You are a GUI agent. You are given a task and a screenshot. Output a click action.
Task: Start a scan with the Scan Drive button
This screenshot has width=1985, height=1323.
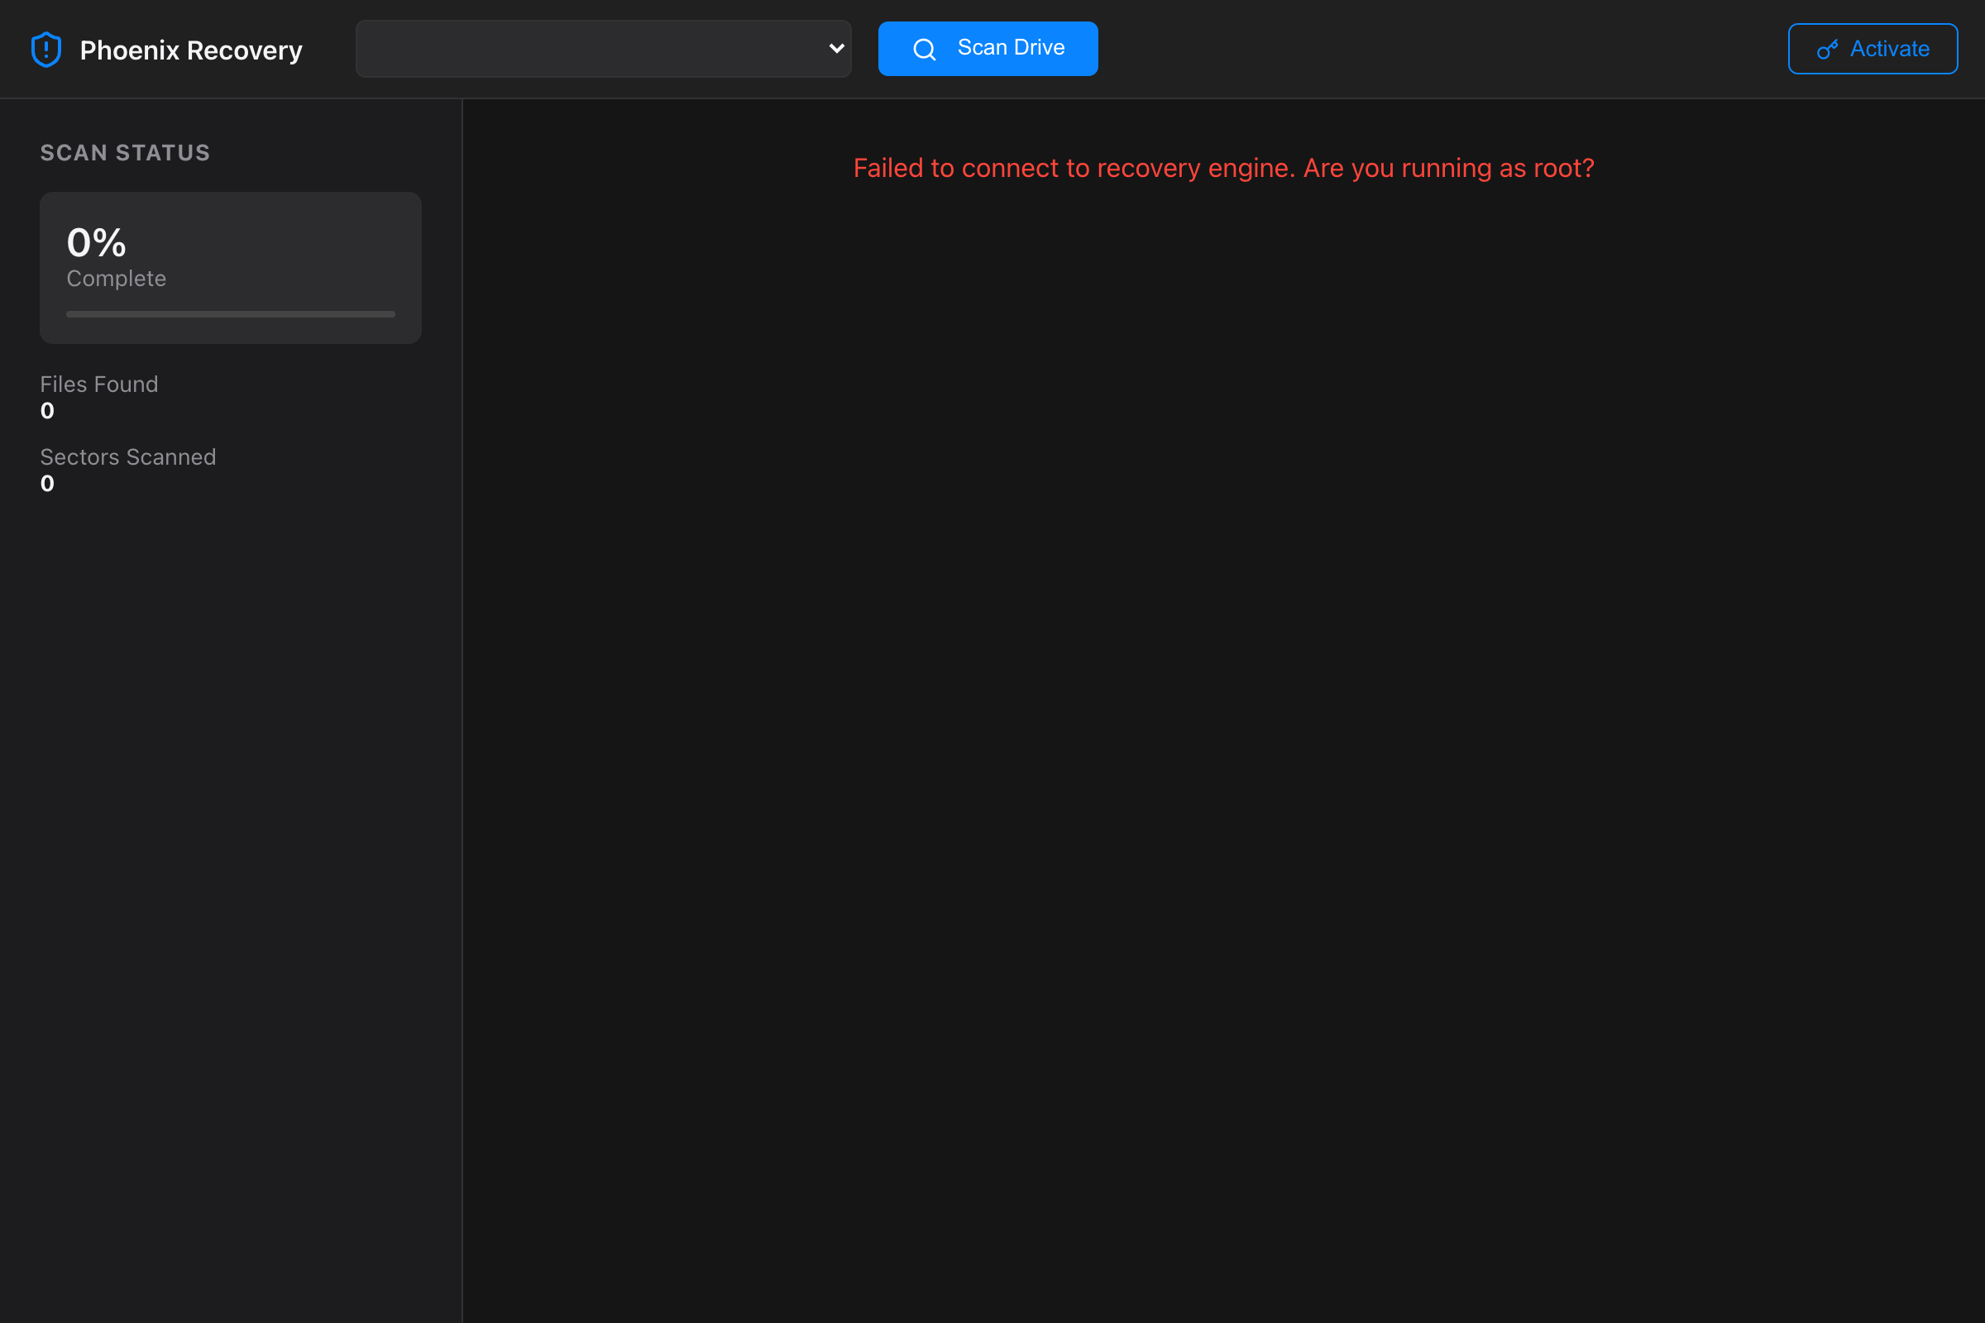[988, 48]
